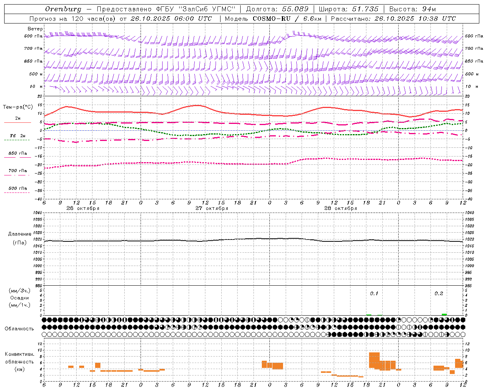Click the Осадки panel label
This screenshot has width=485, height=388.
click(20, 298)
